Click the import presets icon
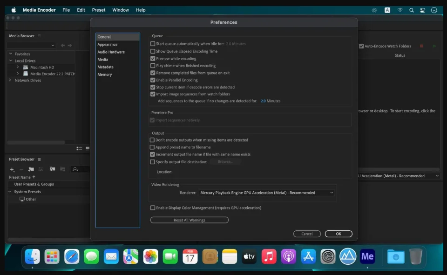The height and width of the screenshot is (275, 447). (52, 169)
